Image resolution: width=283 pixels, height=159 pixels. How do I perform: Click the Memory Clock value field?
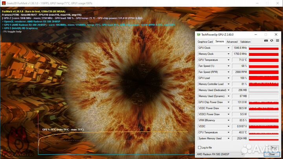[240, 54]
